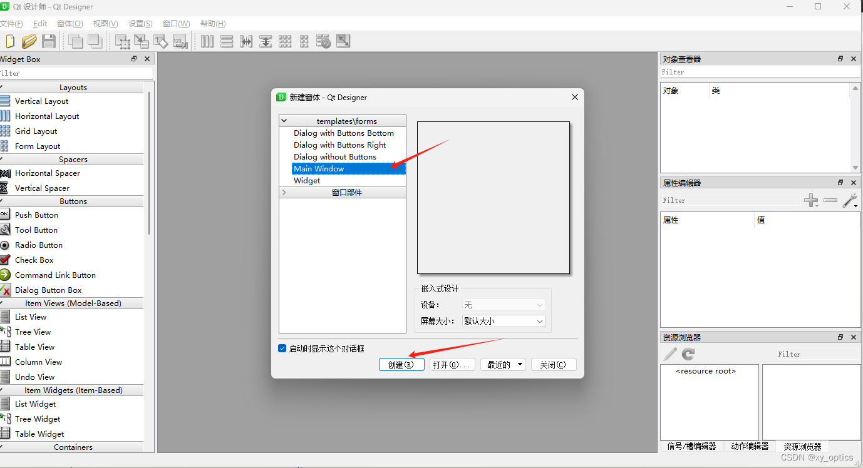Click the Widget Box filter field
The height and width of the screenshot is (468, 863).
point(76,73)
